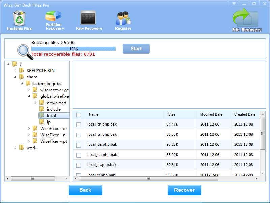270x203 pixels.
Task: Click the file list scroll down arrow
Action: pos(263,173)
